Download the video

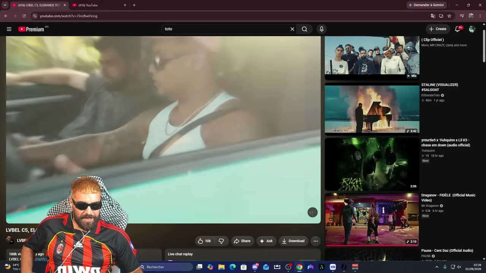coord(293,241)
